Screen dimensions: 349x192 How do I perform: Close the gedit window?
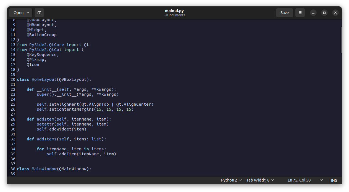tap(335, 13)
